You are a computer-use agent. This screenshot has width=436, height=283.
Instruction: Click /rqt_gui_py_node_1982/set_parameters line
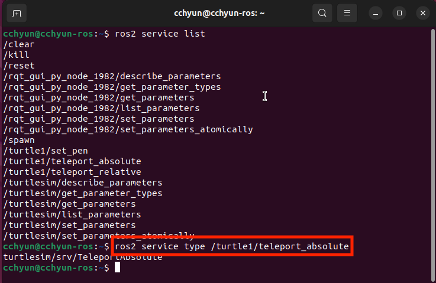point(98,119)
